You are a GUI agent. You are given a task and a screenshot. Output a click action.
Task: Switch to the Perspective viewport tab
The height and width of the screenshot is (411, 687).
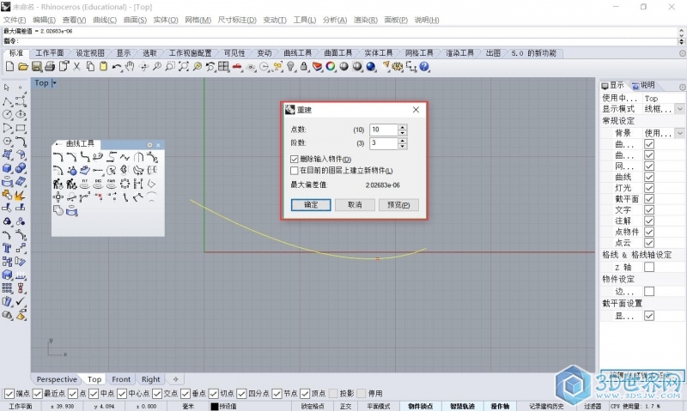[57, 379]
